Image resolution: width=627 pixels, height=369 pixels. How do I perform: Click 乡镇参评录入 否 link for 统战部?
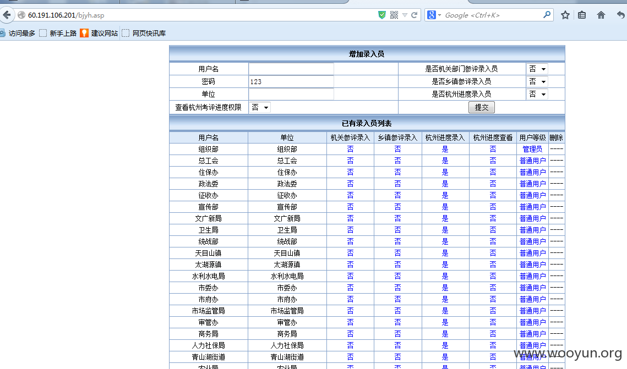click(x=397, y=241)
